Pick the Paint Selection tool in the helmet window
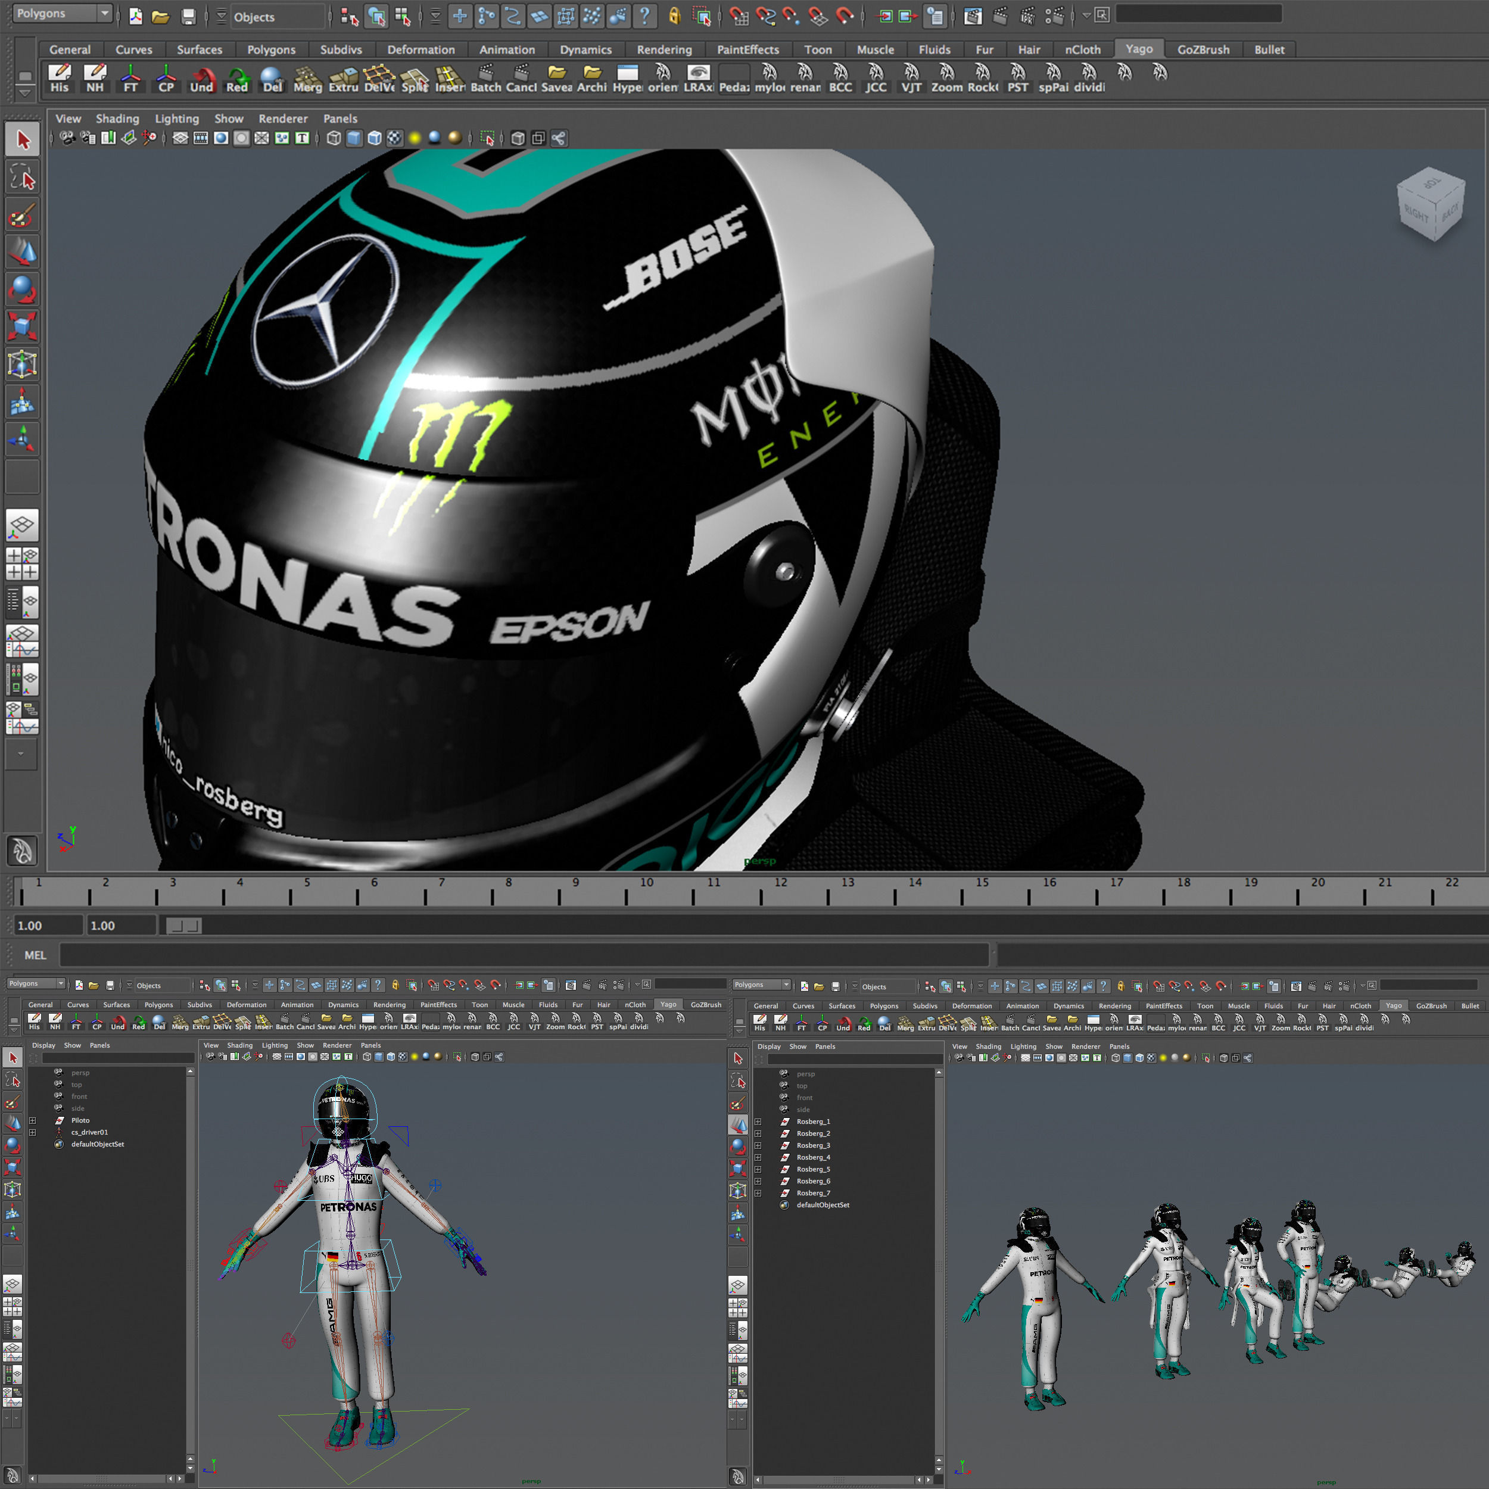 pos(23,215)
